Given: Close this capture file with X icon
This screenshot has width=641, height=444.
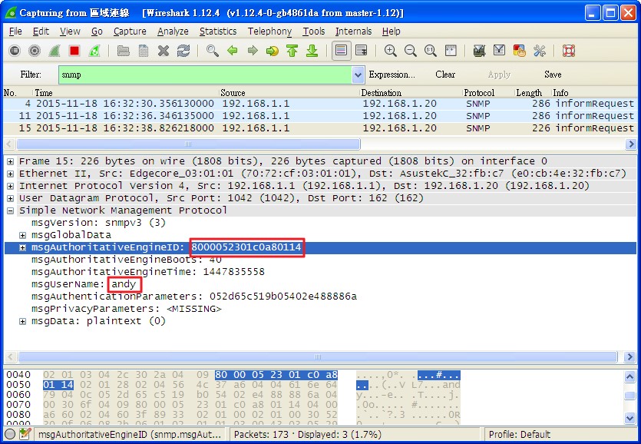Looking at the screenshot, I should (x=163, y=51).
